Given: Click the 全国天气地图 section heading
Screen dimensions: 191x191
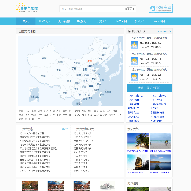Looking at the screenshot, I should tap(27, 31).
